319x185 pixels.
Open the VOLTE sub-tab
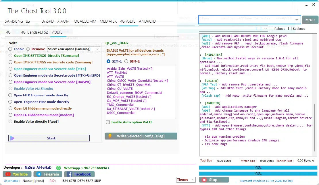(x=57, y=32)
